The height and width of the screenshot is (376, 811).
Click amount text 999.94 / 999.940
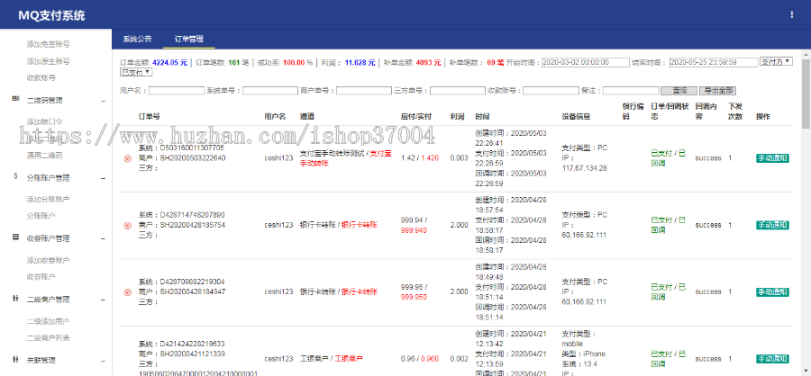(415, 225)
